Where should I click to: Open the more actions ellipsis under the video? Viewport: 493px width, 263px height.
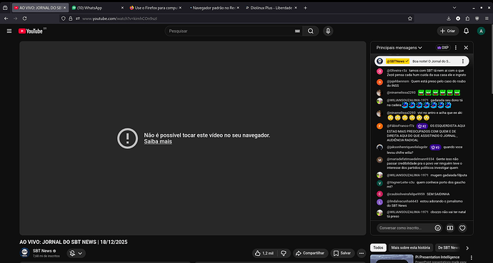362,253
